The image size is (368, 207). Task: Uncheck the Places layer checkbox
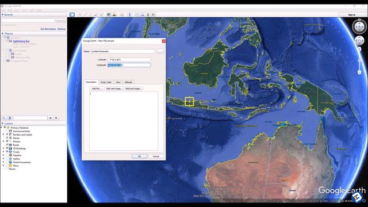[x=7, y=138]
